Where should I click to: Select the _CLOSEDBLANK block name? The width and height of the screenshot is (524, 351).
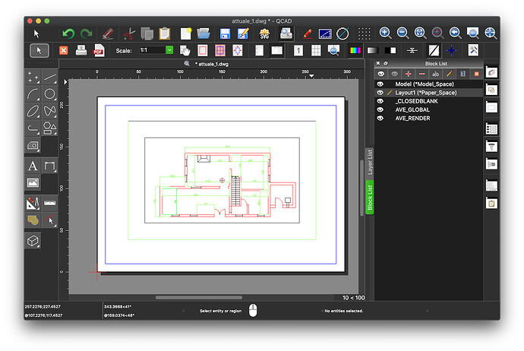point(416,101)
